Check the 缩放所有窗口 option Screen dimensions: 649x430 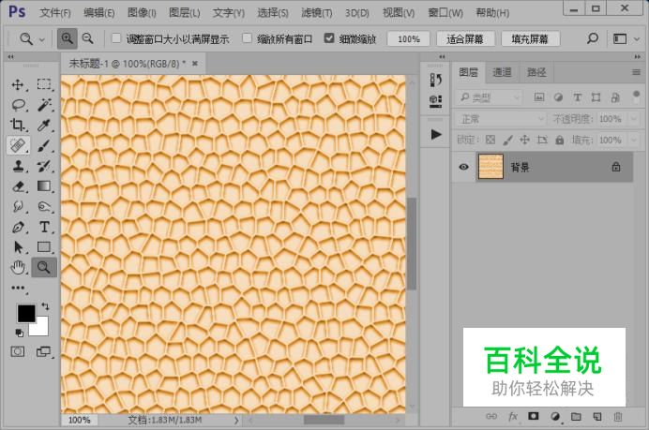point(248,38)
